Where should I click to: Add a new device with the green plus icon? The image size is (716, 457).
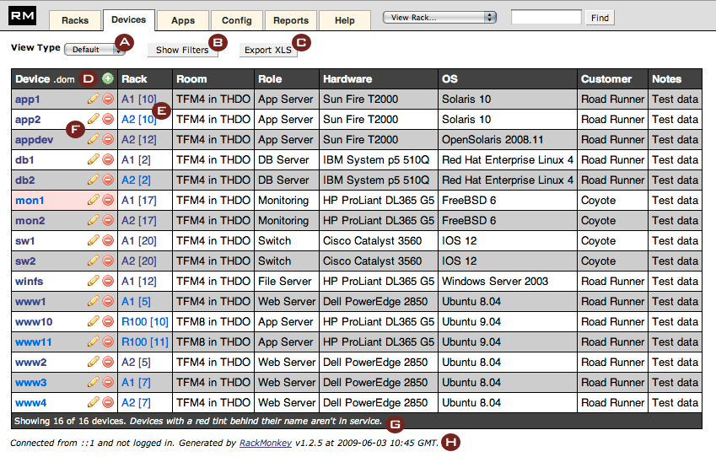(x=108, y=78)
